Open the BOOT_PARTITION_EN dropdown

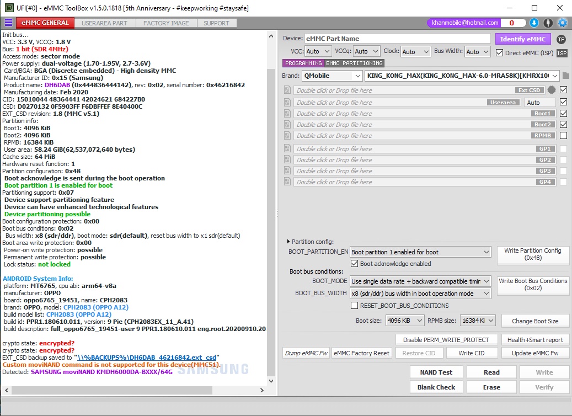click(x=420, y=252)
